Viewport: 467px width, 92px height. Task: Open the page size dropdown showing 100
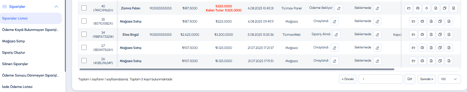coord(449,79)
